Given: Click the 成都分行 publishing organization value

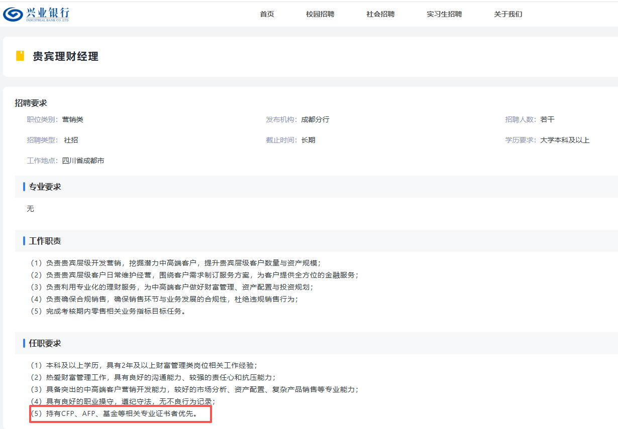Looking at the screenshot, I should (315, 119).
